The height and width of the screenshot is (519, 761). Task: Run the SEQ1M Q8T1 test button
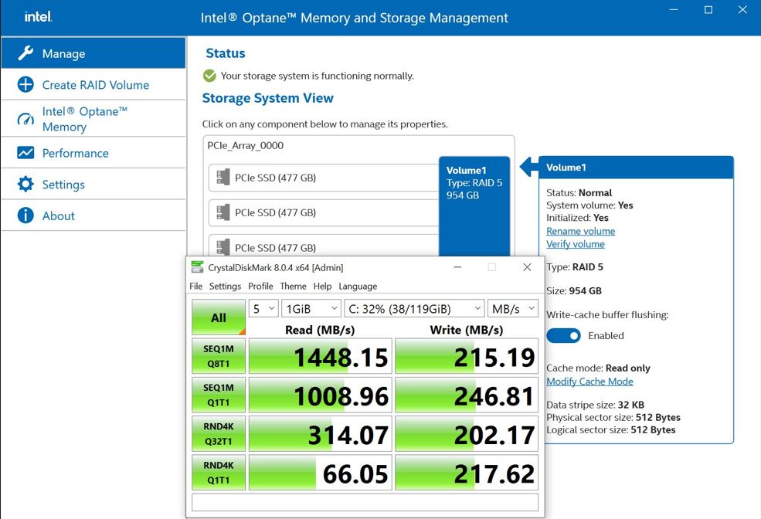[x=219, y=356]
